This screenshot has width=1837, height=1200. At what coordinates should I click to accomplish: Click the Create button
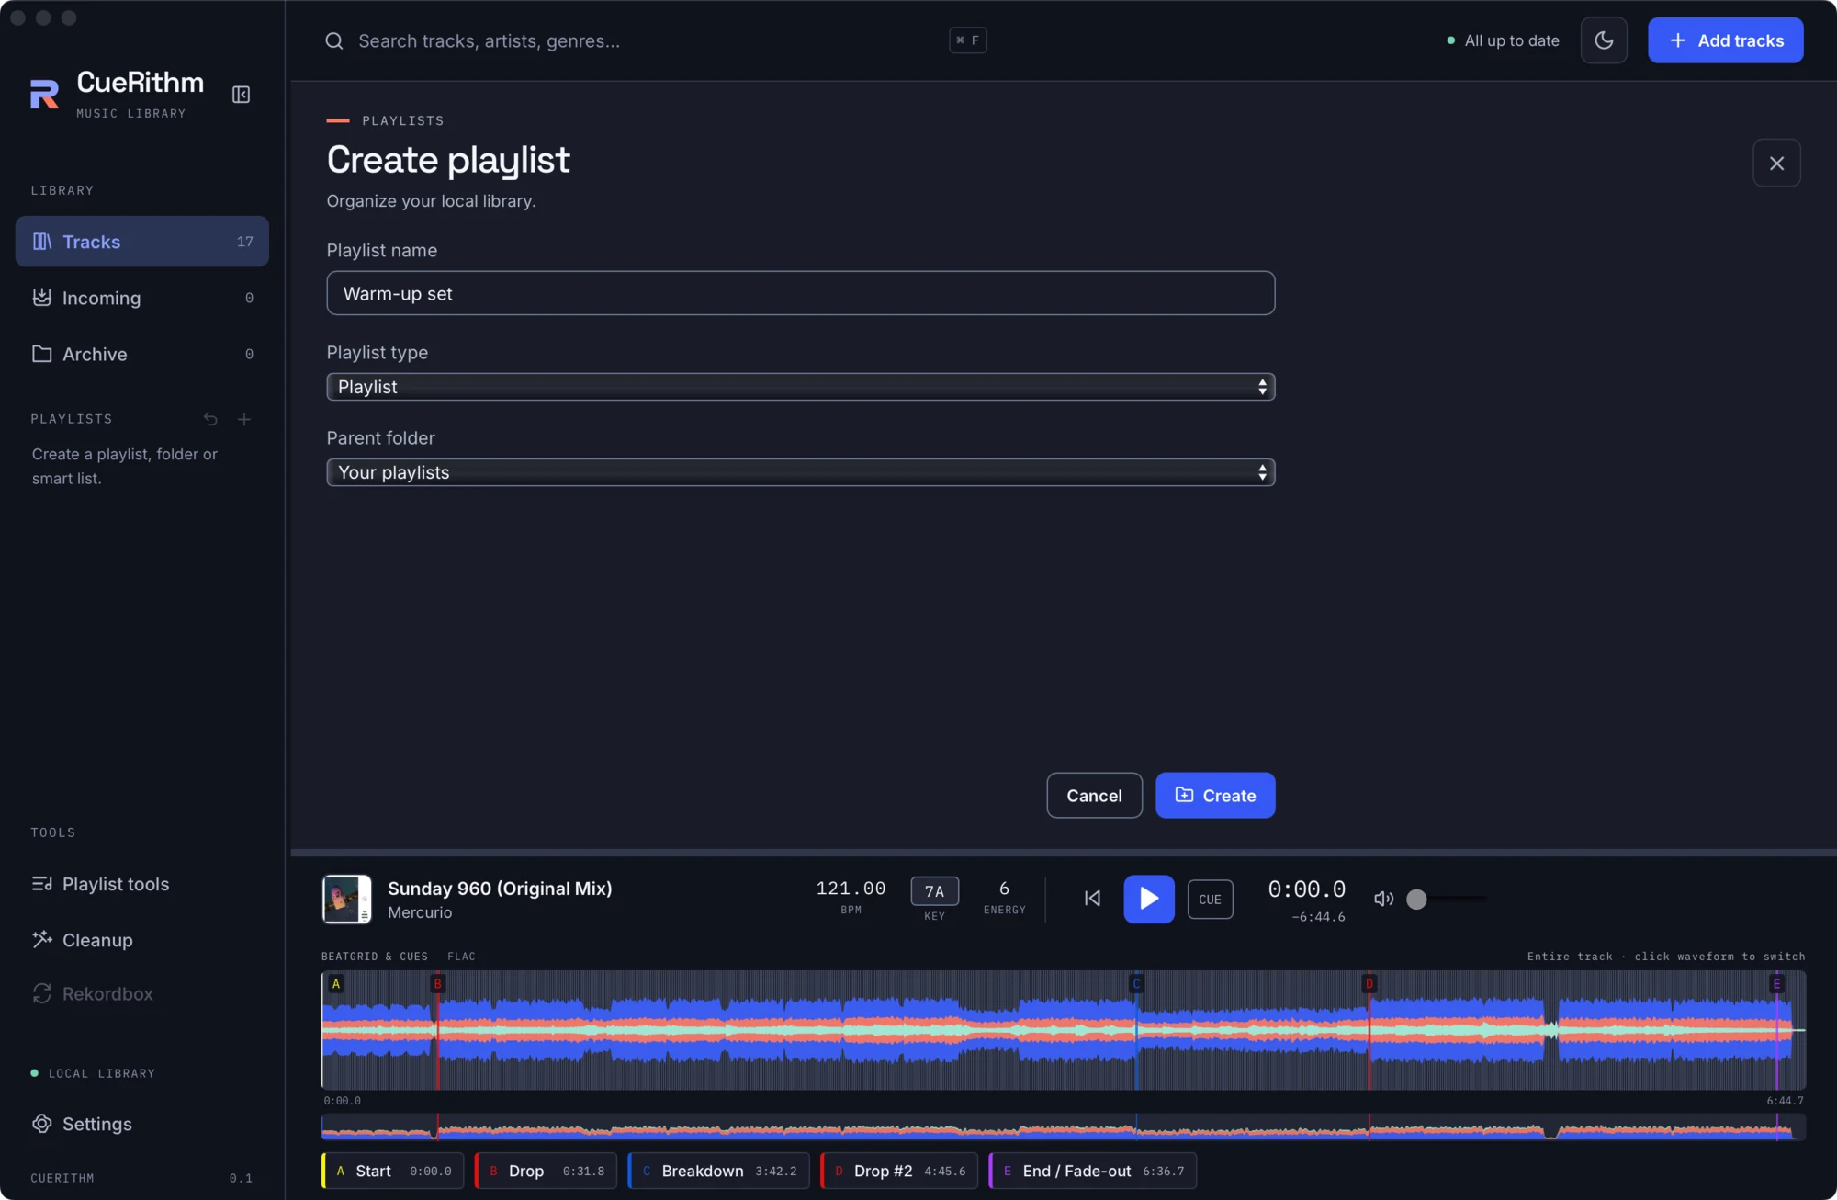click(1215, 796)
